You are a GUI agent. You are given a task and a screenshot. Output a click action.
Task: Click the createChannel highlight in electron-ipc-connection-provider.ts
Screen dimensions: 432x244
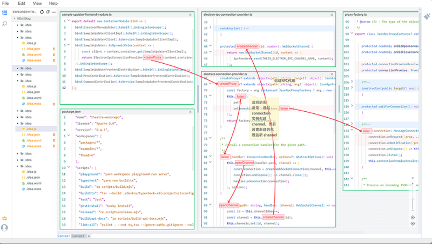coord(246,46)
